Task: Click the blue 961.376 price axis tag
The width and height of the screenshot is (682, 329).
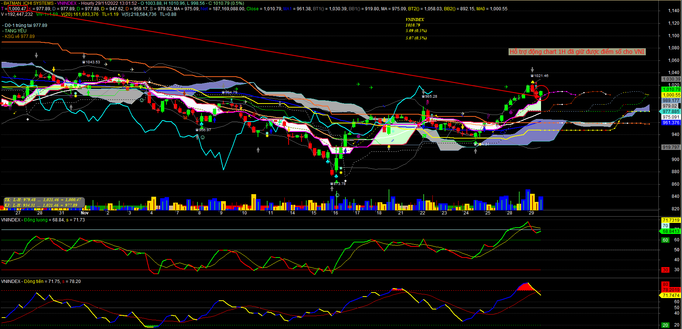Action: click(671, 123)
